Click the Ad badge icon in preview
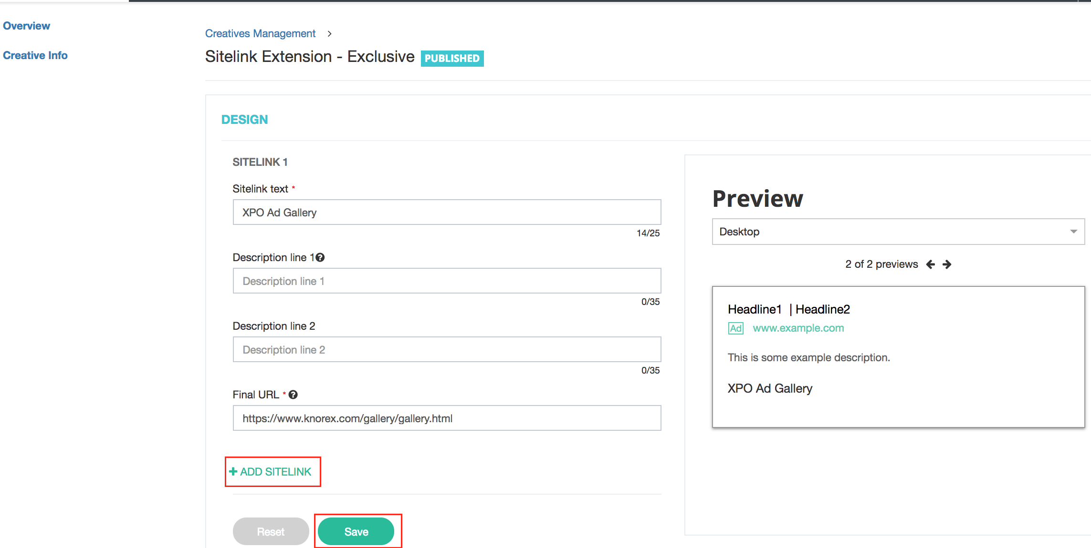 (735, 328)
